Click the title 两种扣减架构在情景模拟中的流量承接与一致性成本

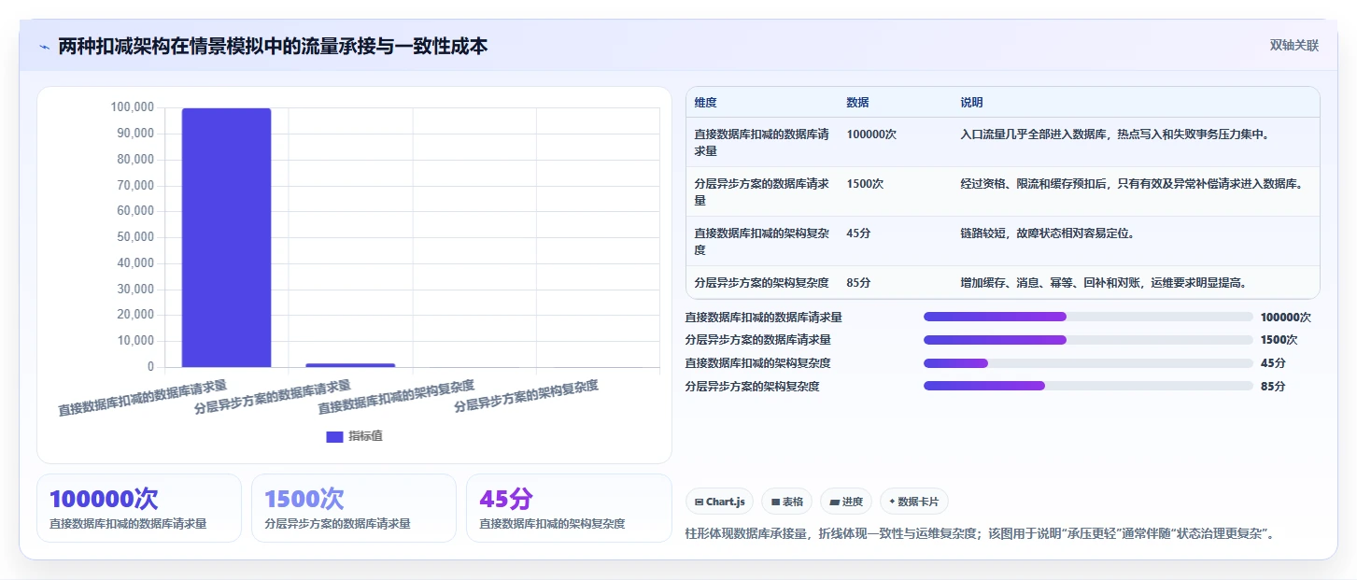[x=273, y=46]
